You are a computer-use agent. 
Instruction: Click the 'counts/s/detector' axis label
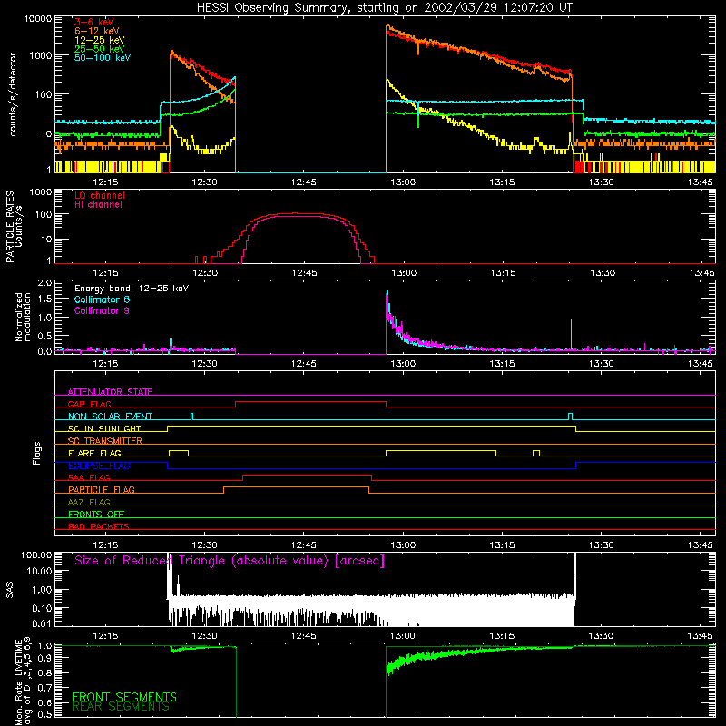13,94
